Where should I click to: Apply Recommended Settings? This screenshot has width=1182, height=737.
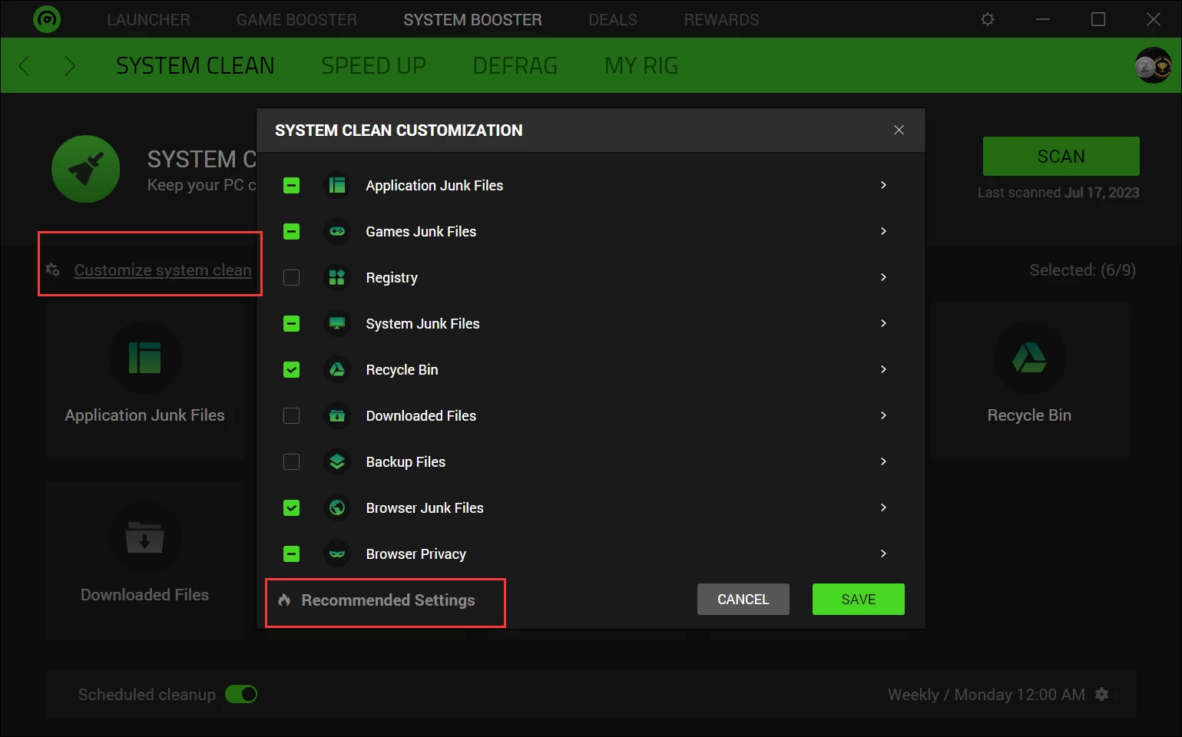tap(388, 600)
